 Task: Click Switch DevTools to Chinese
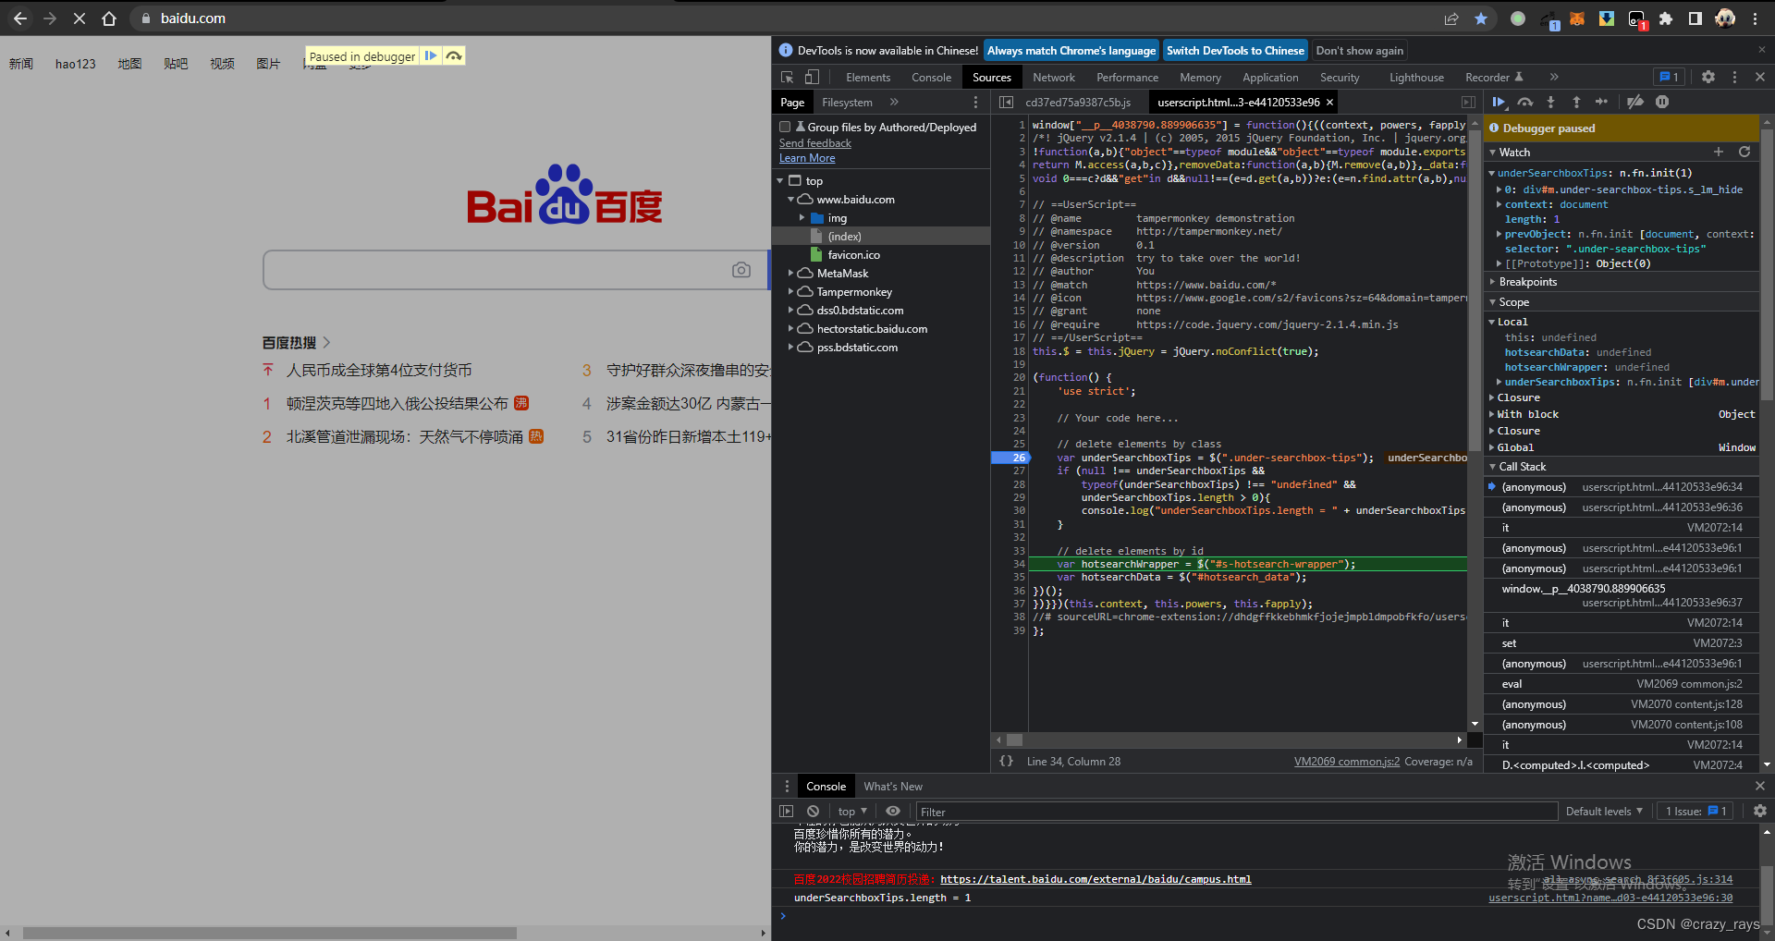tap(1235, 51)
